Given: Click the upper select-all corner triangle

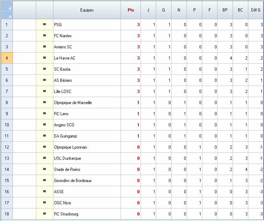Looking at the screenshot, I should pos(9,8).
